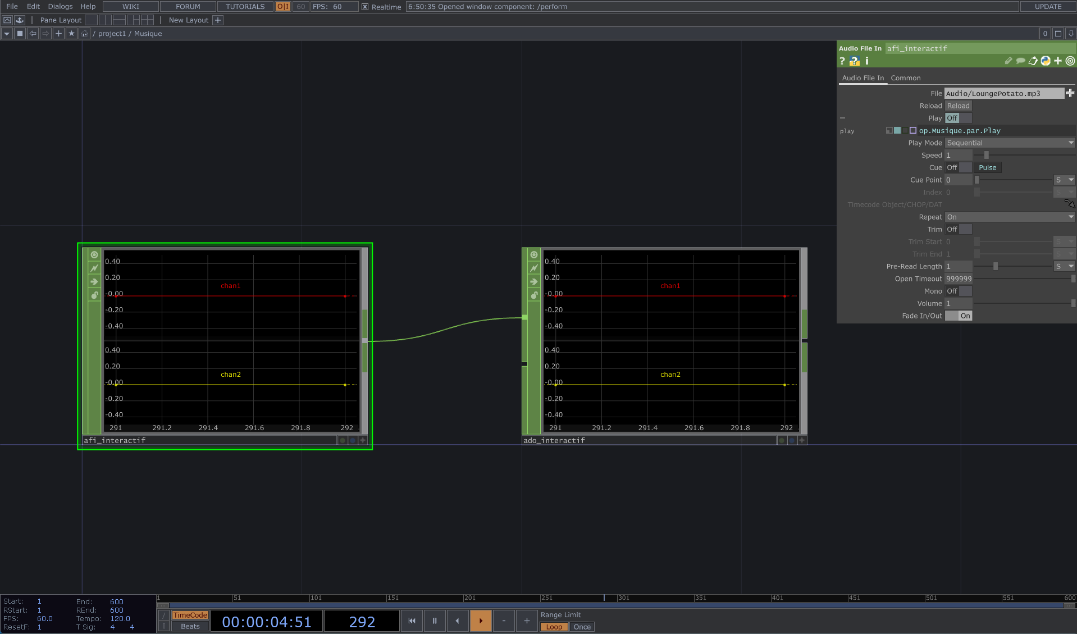Pause the timeline playback
The image size is (1077, 634).
(x=434, y=621)
